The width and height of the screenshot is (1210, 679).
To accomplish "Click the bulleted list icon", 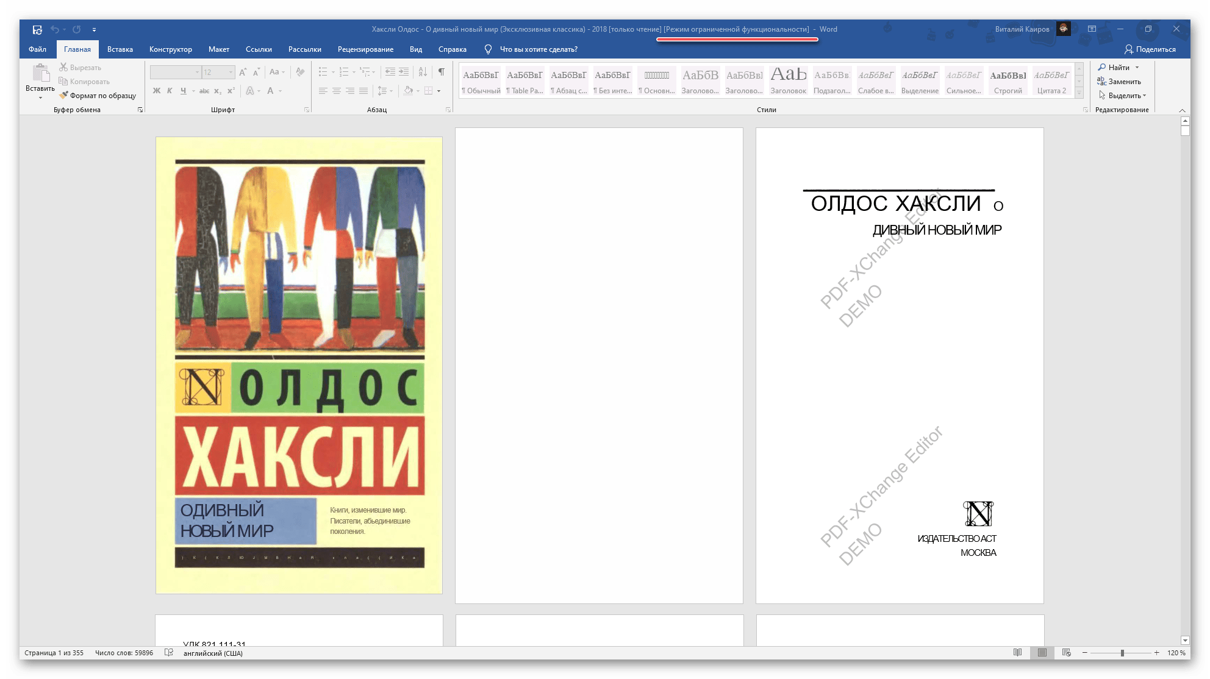I will tap(323, 73).
